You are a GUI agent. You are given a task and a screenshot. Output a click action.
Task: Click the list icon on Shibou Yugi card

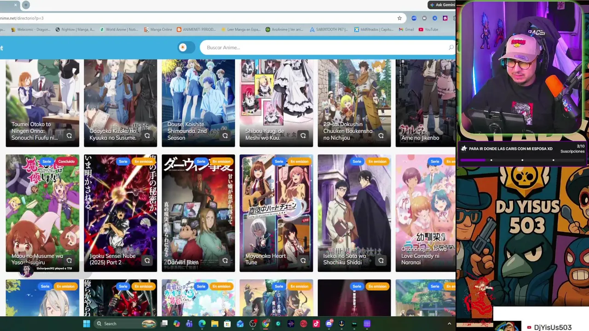(303, 136)
